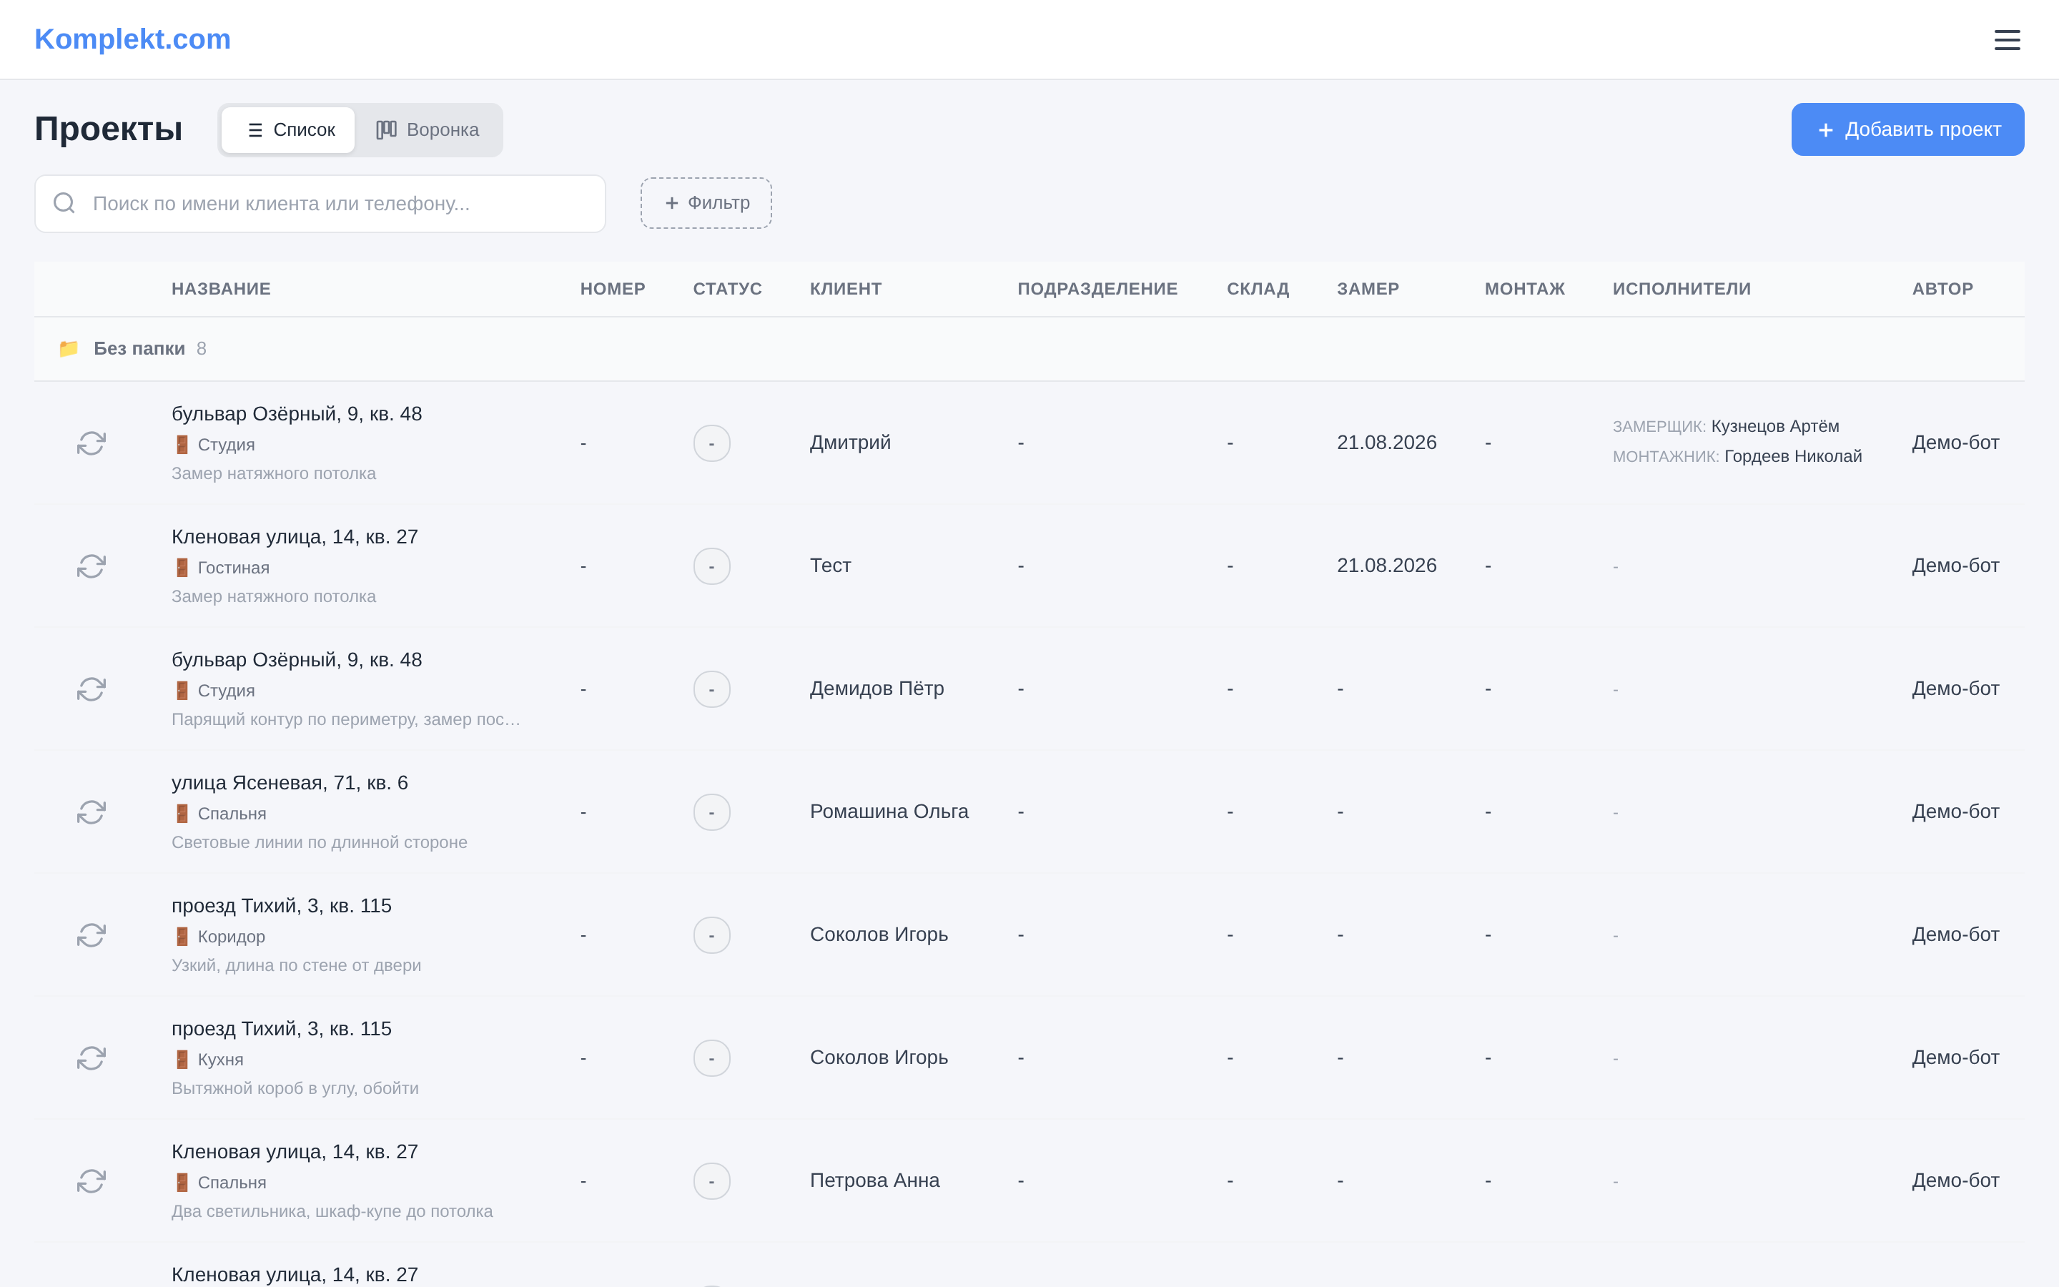Open the Komplekt.com home link

133,39
